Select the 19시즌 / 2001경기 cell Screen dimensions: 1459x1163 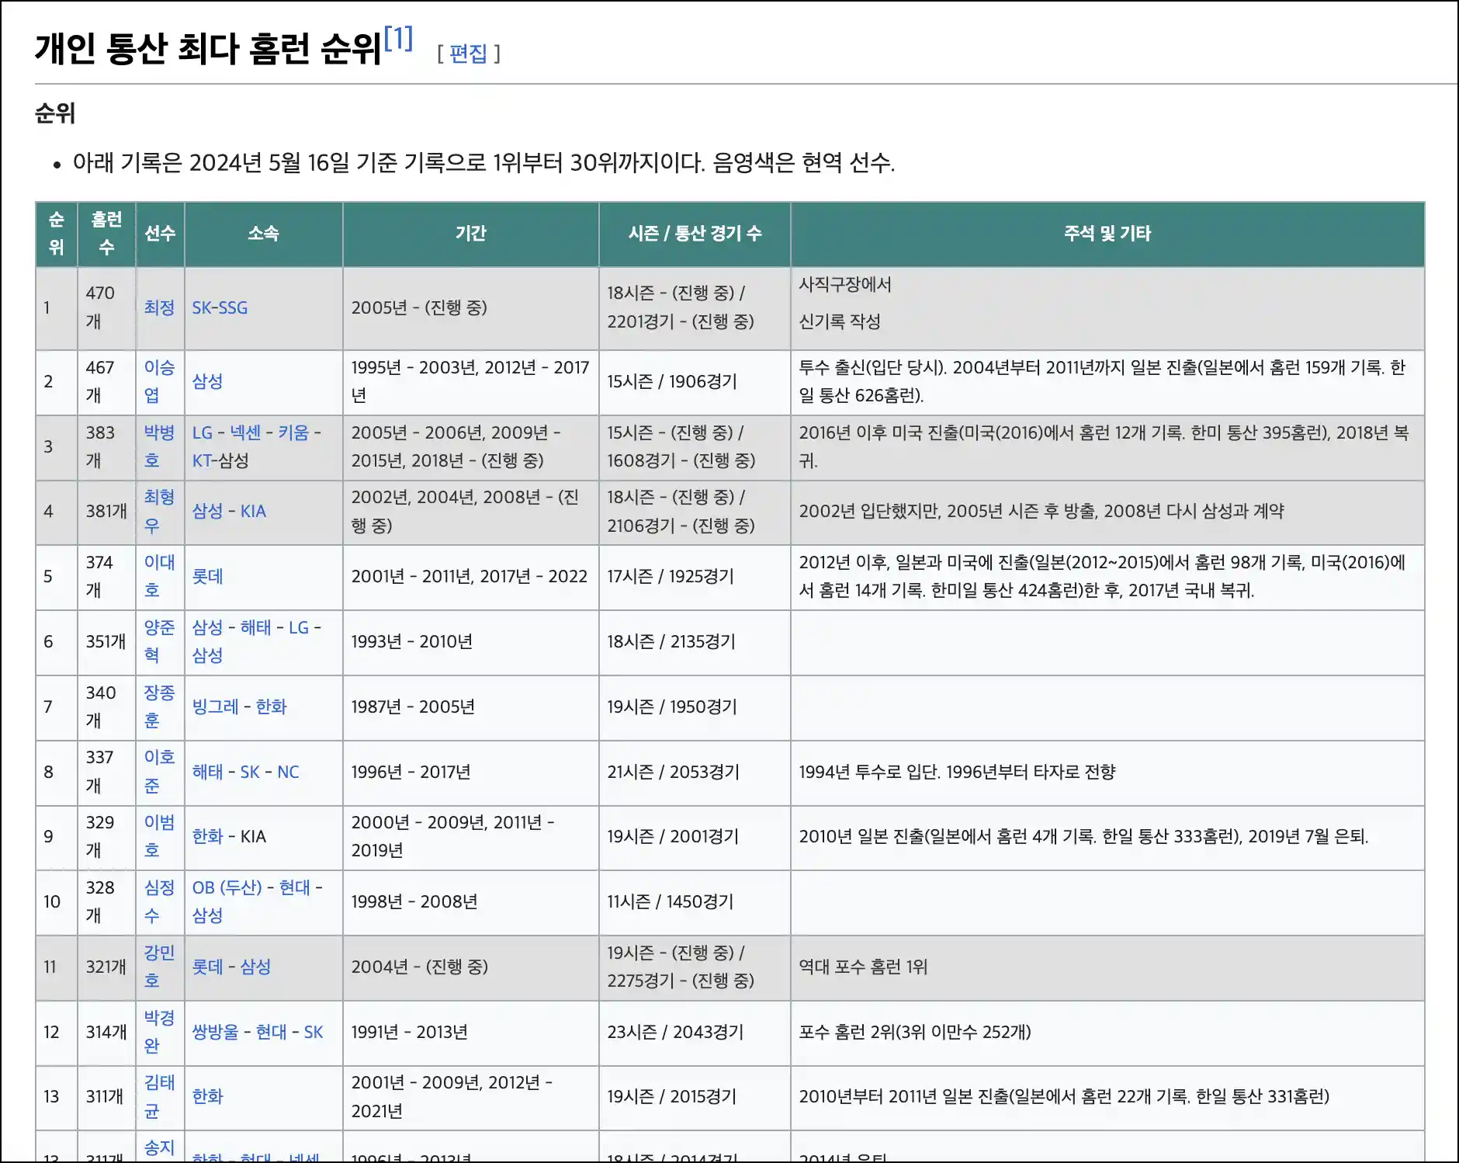pos(695,836)
